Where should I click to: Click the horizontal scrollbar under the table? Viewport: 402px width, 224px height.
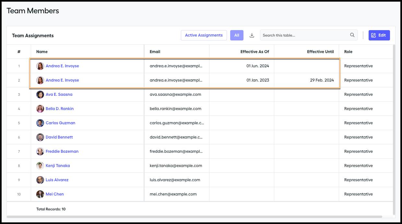[x=195, y=217]
